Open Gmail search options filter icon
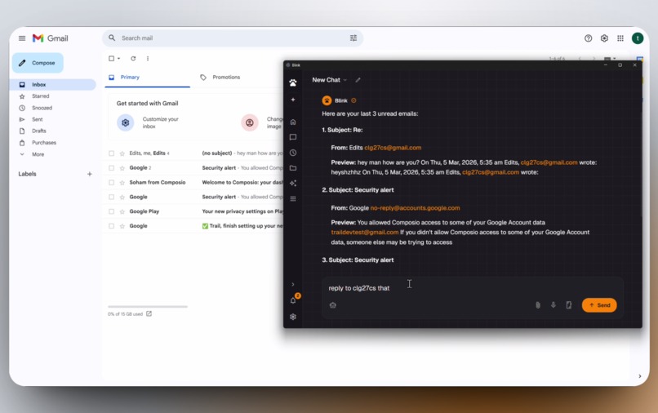Screen dimensions: 658x413 click(x=353, y=38)
